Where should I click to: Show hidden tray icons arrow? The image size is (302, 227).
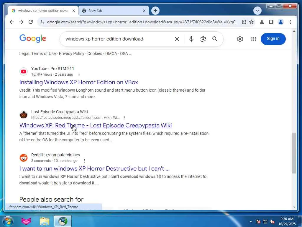[251, 221]
